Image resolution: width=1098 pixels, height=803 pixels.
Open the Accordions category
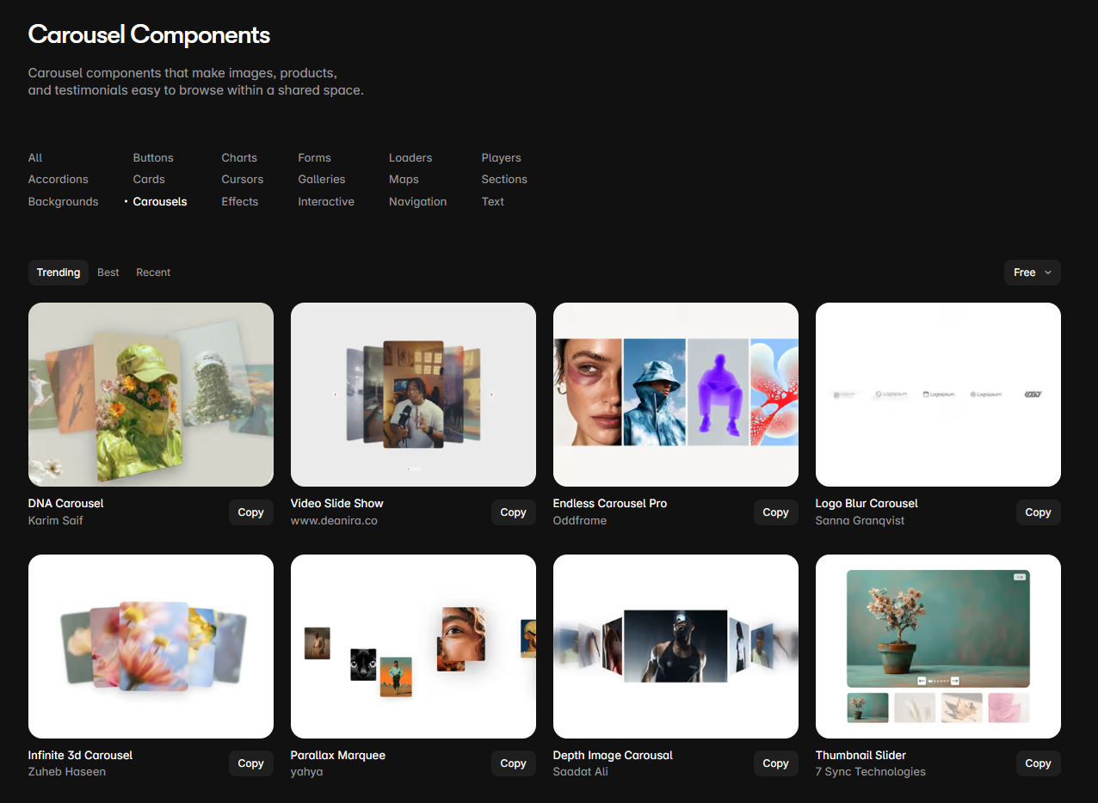[x=59, y=180]
